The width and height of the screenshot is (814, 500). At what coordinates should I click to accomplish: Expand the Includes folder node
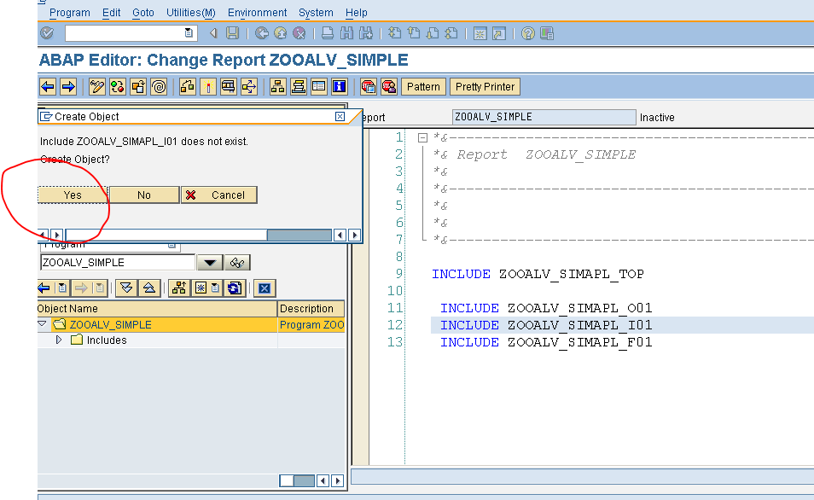coord(59,340)
